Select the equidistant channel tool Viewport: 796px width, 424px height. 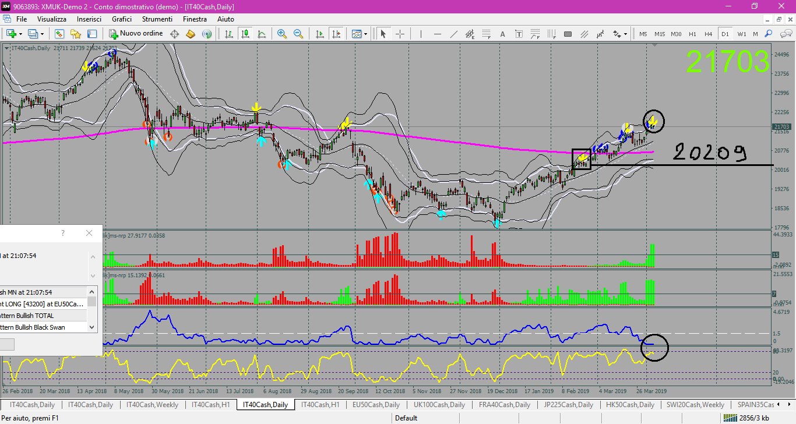[470, 34]
